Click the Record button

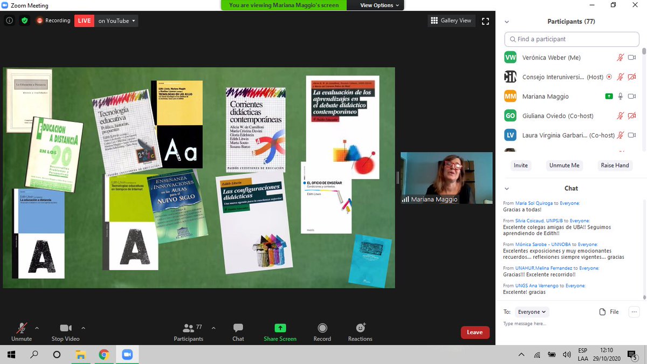click(322, 332)
